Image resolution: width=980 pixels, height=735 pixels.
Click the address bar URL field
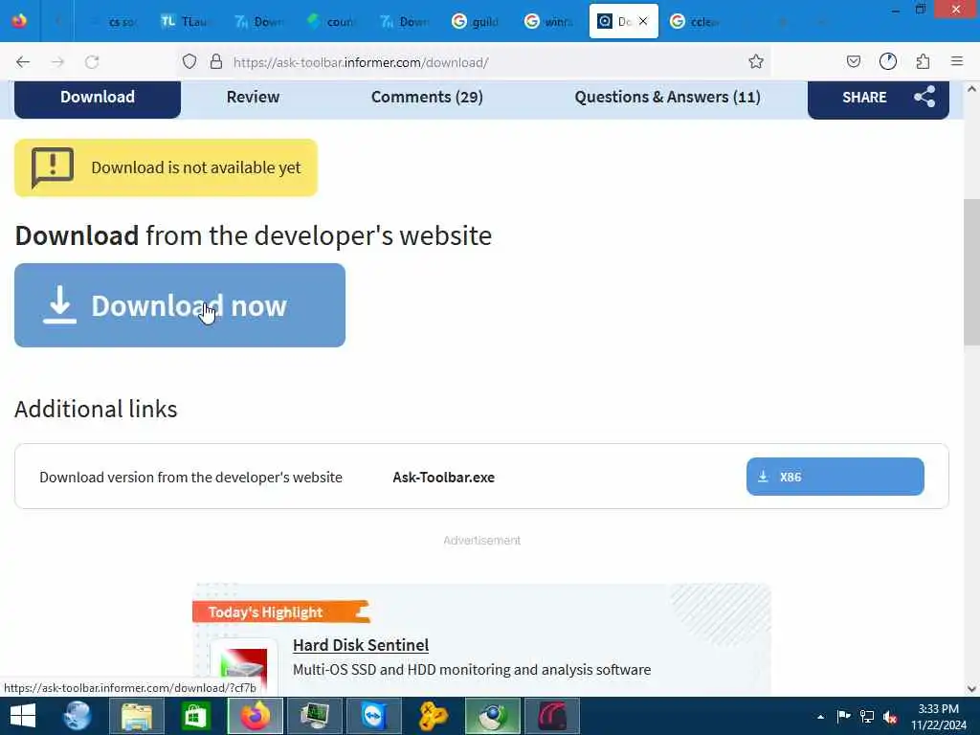(x=475, y=62)
